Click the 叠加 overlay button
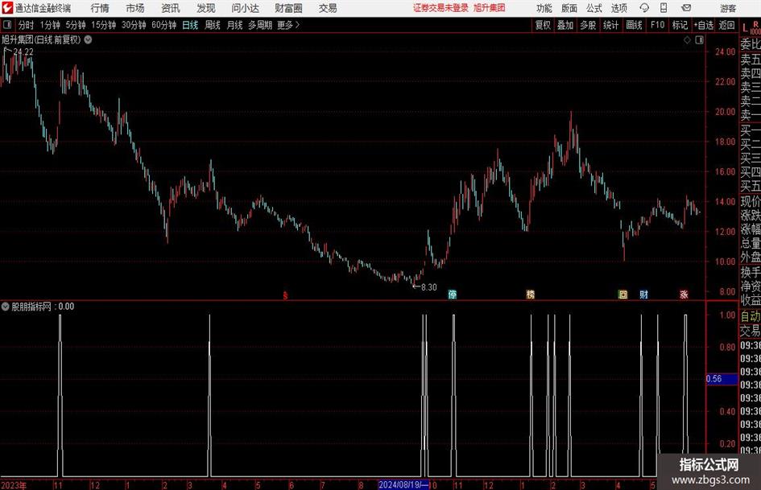 click(x=565, y=25)
